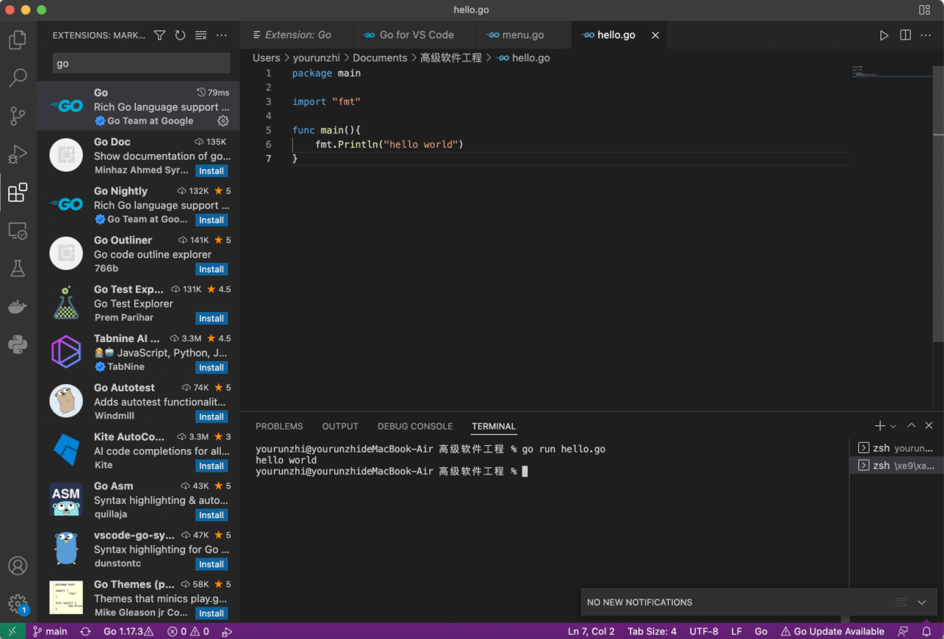Show the Output panel
Viewport: 944px width, 639px height.
(x=340, y=426)
